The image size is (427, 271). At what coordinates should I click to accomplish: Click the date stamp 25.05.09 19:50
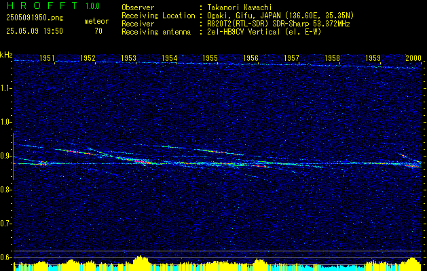point(35,31)
